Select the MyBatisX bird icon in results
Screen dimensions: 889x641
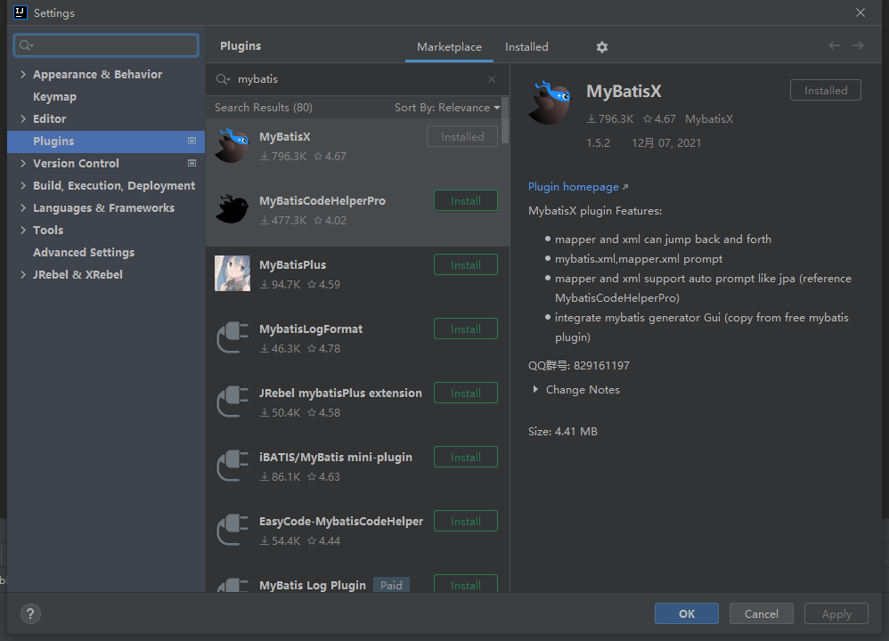[x=232, y=146]
